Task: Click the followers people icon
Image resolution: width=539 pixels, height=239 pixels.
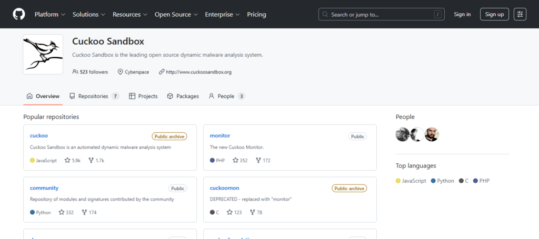Action: tap(75, 72)
